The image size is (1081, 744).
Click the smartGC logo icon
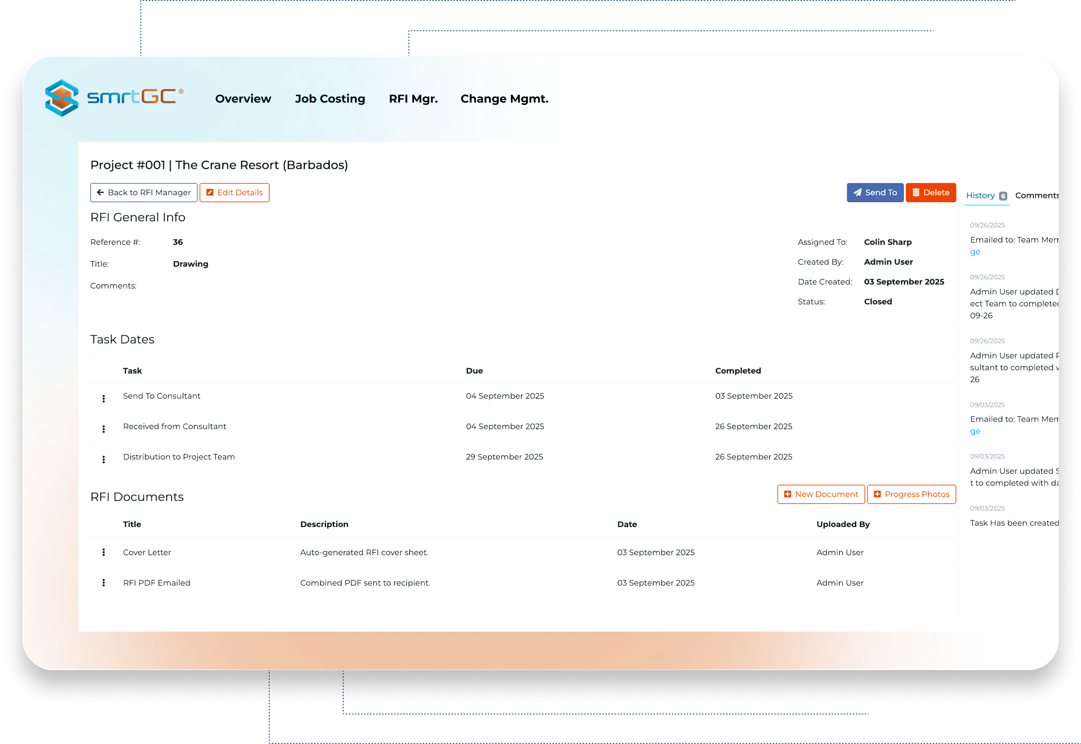pos(62,98)
